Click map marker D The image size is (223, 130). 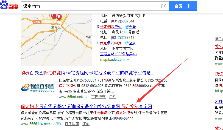53,16
